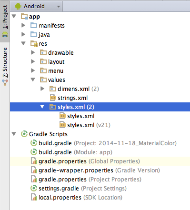
Task: Click the gradle-wrapper.properties file icon
Action: (34, 170)
